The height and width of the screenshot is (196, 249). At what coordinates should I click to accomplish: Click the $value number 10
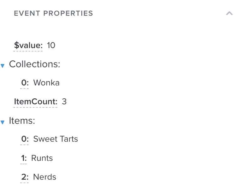coord(51,46)
